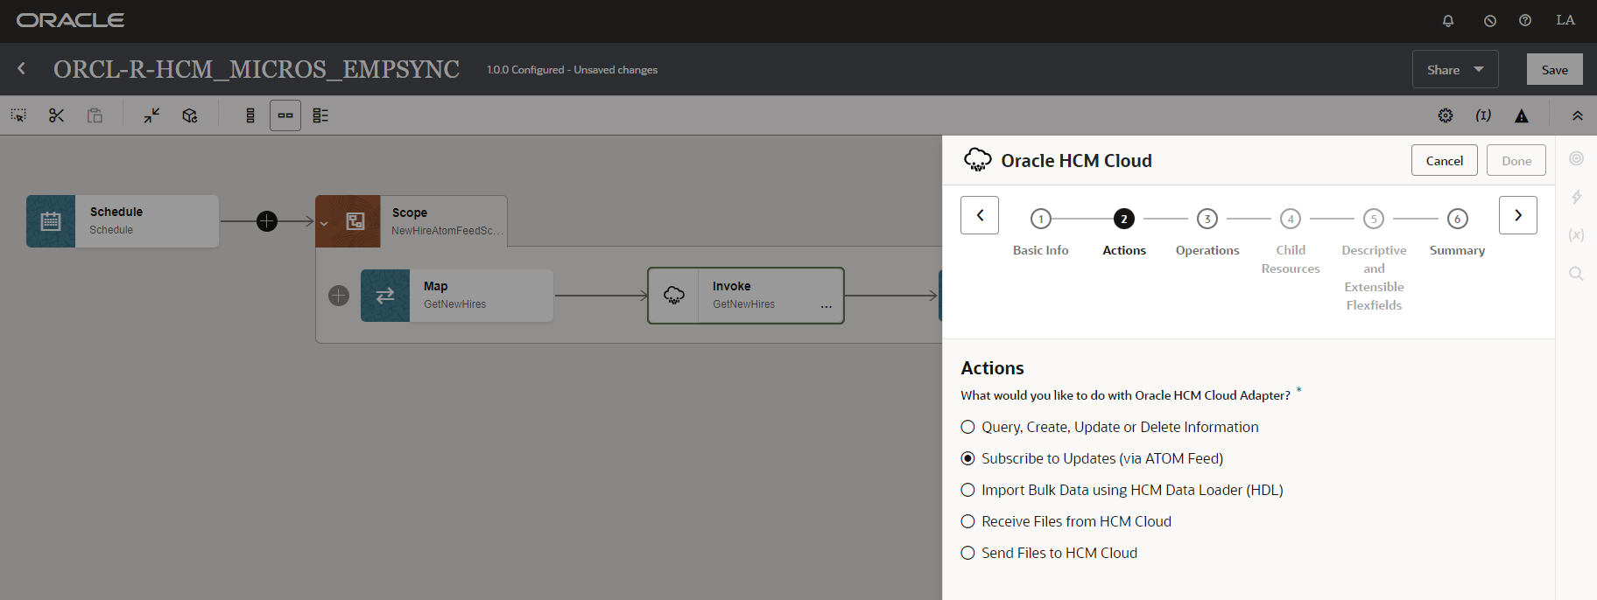Click the scissors cut tool
Screen dimensions: 1597x600
[x=57, y=115]
